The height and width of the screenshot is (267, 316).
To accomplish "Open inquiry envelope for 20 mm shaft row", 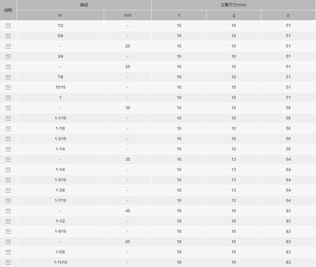I will click(x=8, y=46).
